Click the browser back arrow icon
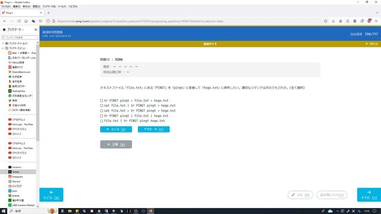Viewport: 381px width, 214px height. coord(5,21)
